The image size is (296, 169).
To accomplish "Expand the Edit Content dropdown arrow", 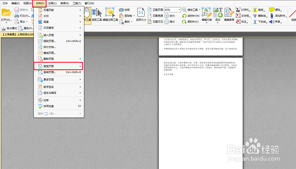I will click(x=206, y=23).
